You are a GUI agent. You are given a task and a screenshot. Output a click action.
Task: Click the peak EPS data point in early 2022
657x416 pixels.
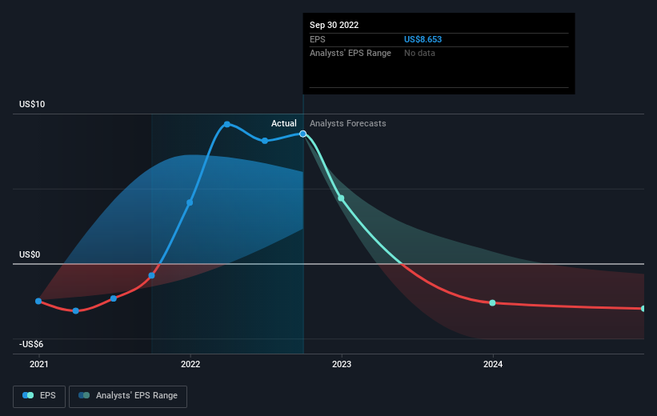[227, 125]
